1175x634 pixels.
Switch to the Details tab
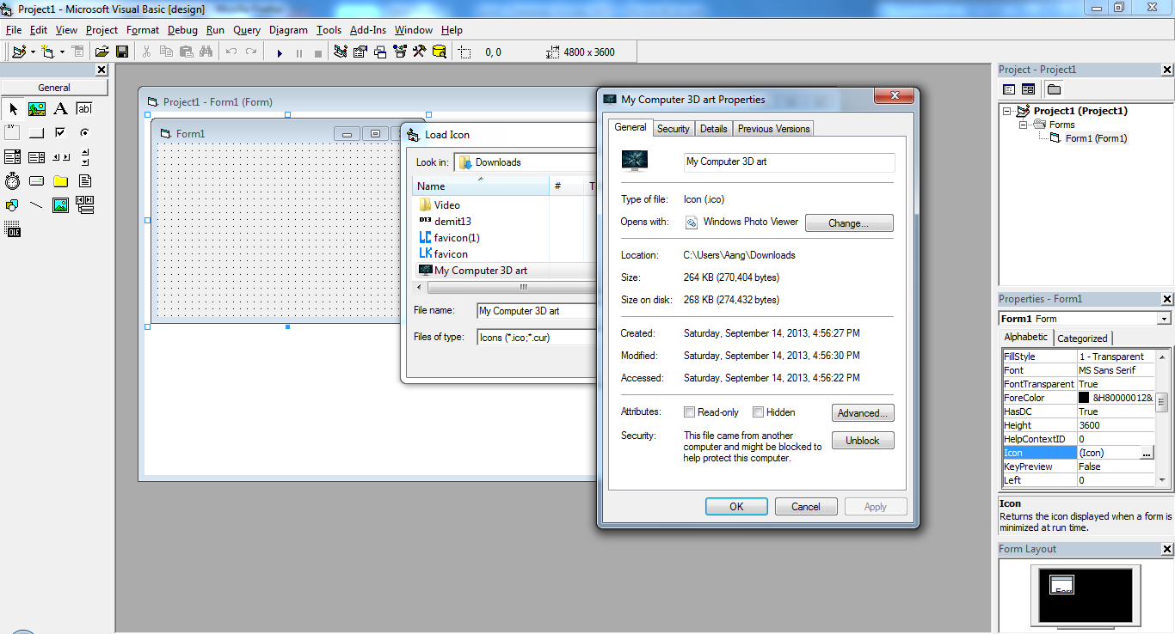pyautogui.click(x=714, y=127)
